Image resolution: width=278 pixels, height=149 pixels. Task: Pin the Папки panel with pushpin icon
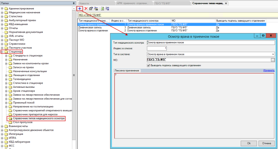pos(74,3)
